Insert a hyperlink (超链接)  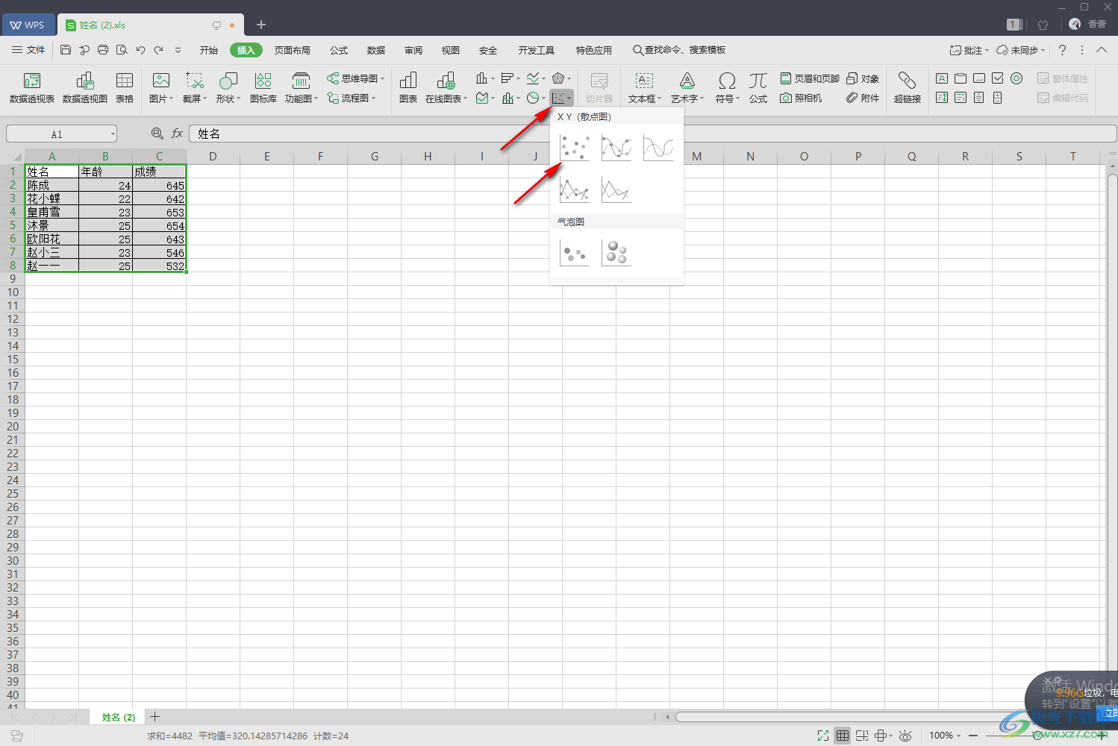coord(908,88)
